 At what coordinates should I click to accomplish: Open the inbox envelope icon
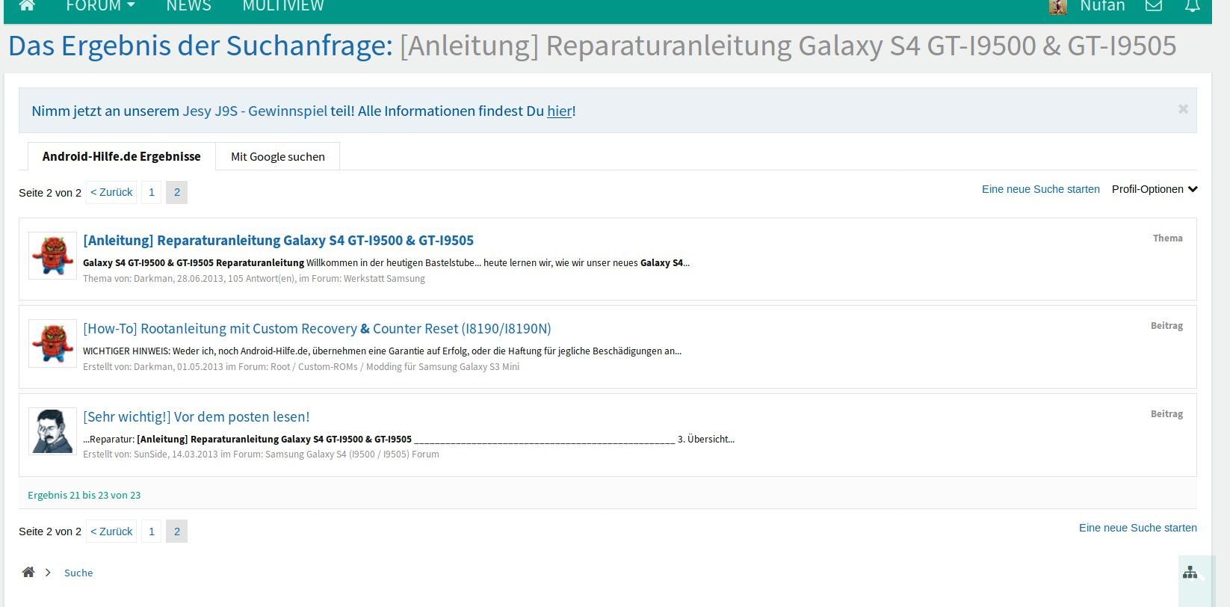(1154, 6)
